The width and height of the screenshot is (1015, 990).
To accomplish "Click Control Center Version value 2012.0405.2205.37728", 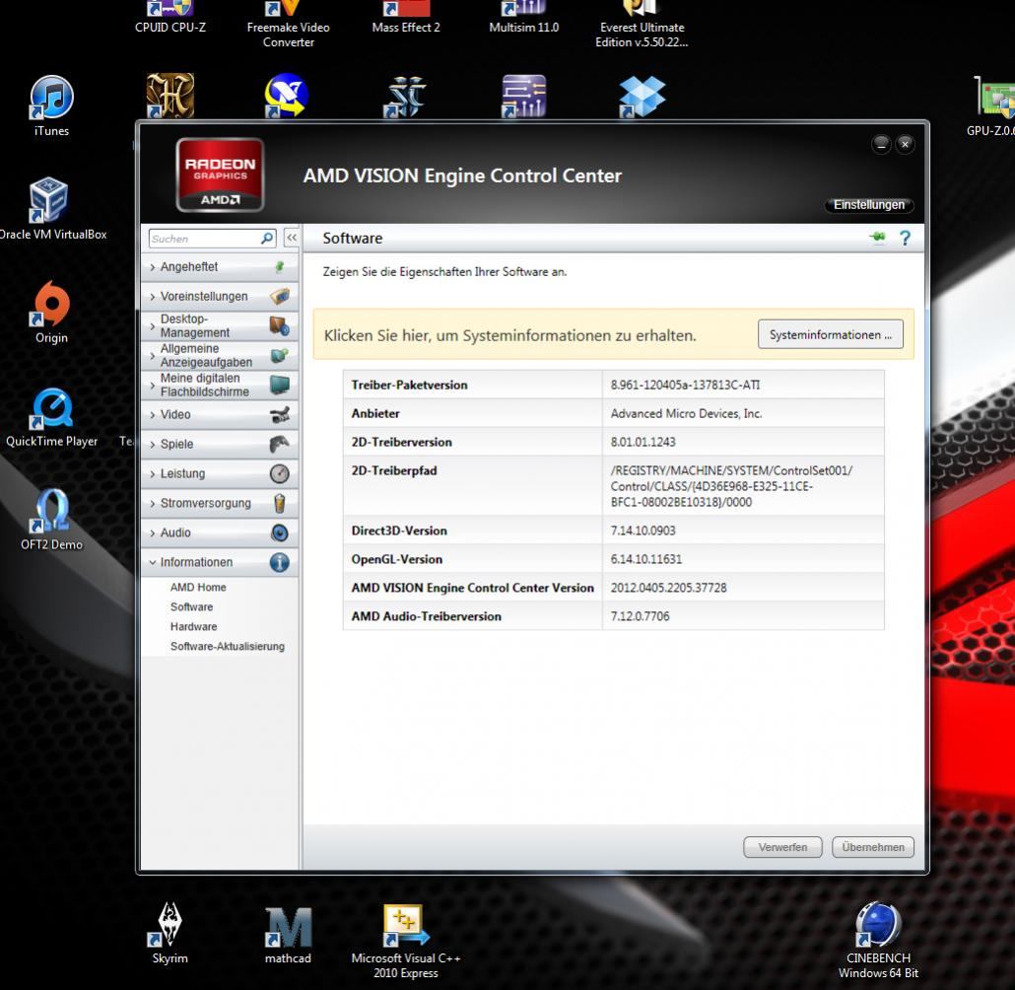I will pos(669,588).
